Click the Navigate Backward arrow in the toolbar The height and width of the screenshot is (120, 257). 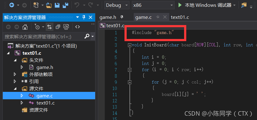pos(12,5)
